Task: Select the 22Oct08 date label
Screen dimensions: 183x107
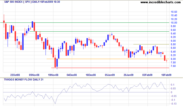Action: [x=15, y=75]
